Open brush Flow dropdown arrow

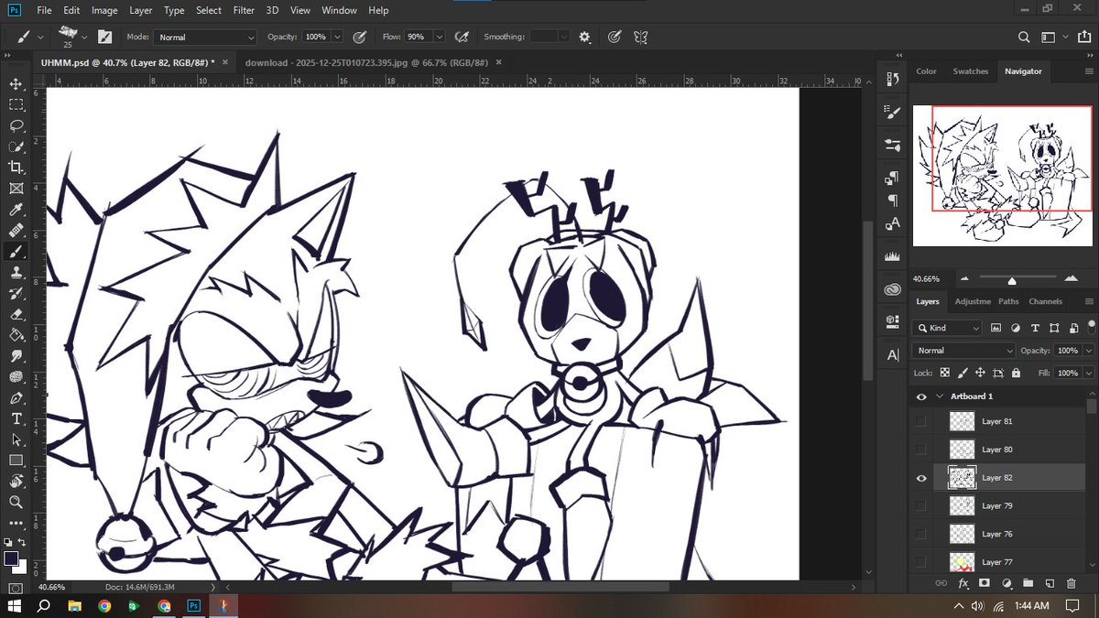coord(440,37)
